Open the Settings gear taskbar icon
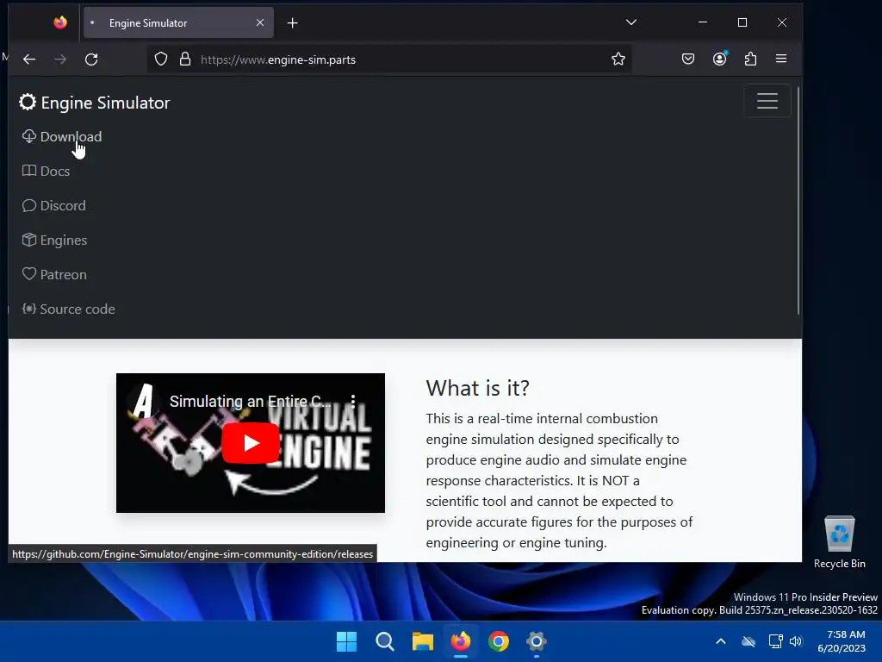882x662 pixels. coord(536,641)
